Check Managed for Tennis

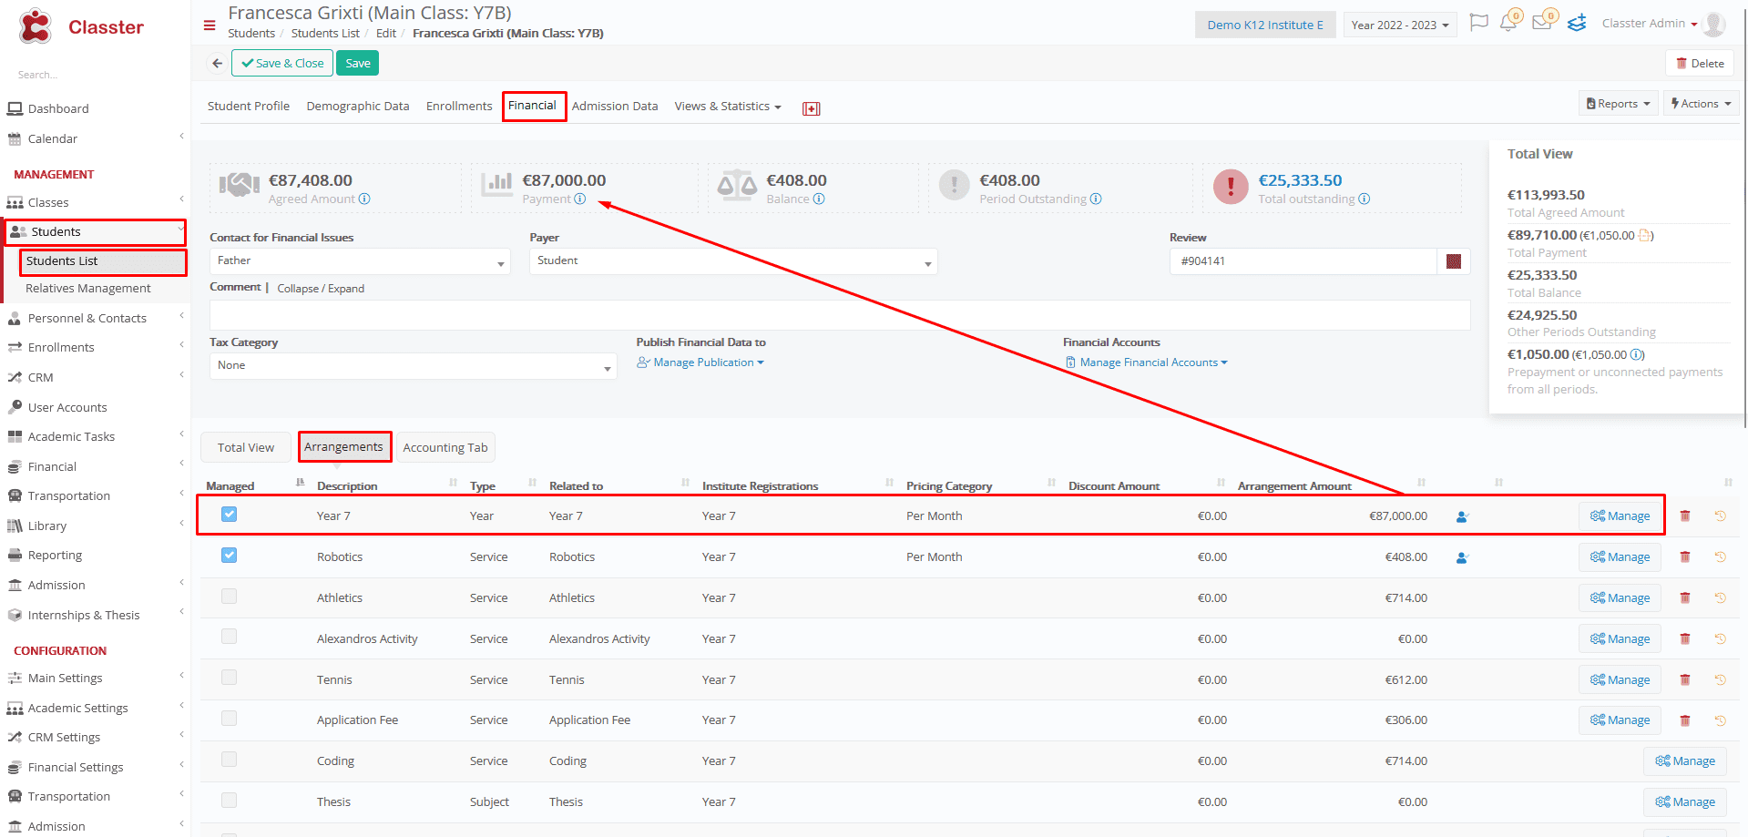230,678
